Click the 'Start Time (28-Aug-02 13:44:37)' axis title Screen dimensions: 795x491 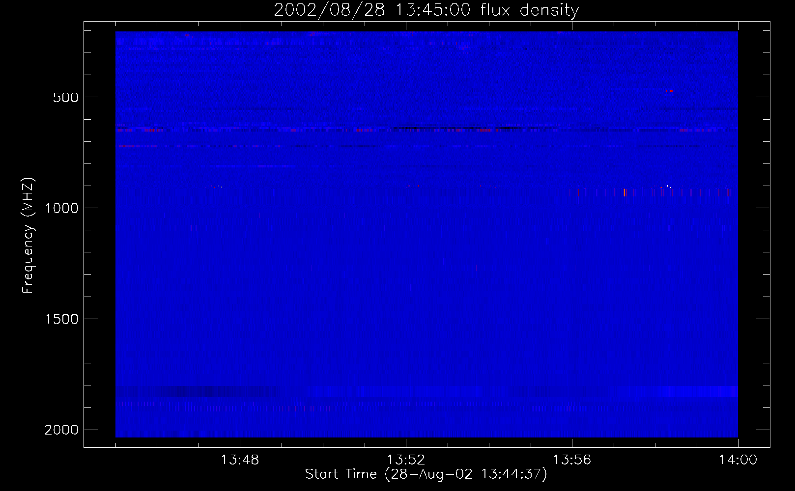point(426,474)
